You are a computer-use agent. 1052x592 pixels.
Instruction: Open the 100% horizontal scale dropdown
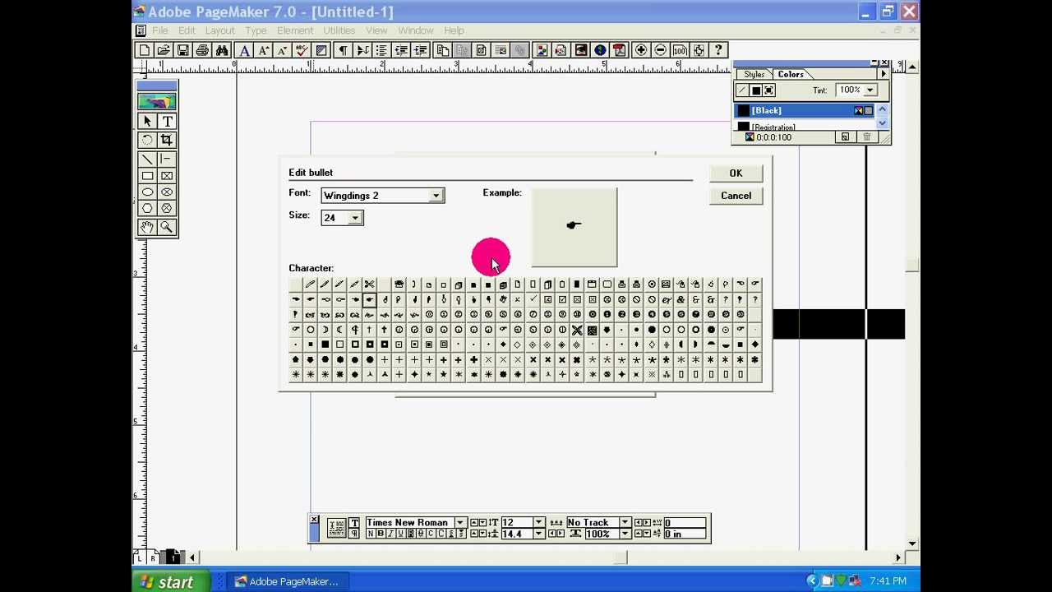(625, 534)
